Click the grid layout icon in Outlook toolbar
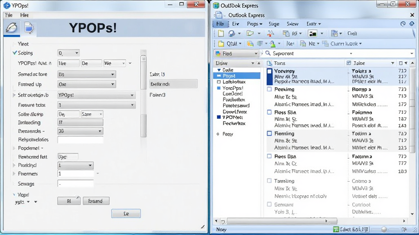Viewport: 419px width, 235px height. tap(334, 33)
